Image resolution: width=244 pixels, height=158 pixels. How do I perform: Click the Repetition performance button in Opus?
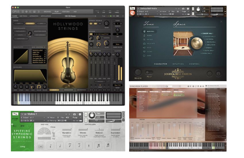pyautogui.click(x=21, y=39)
